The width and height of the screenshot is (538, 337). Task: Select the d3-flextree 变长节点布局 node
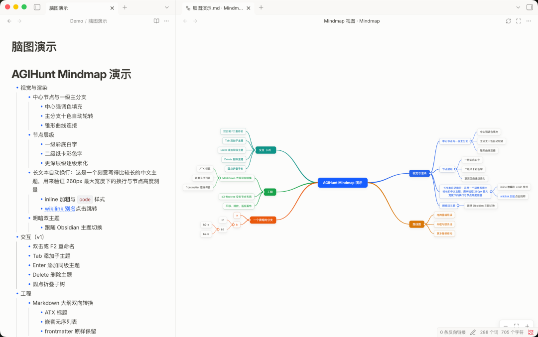pos(237,197)
